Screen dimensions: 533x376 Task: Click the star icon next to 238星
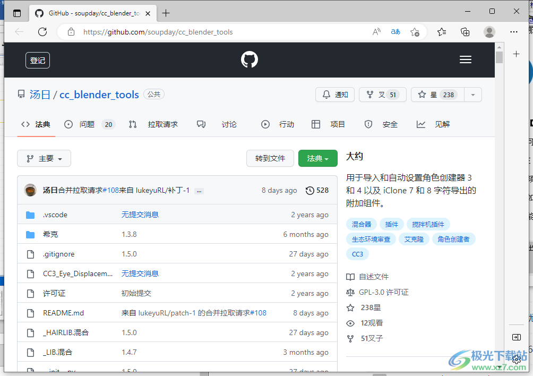point(350,307)
